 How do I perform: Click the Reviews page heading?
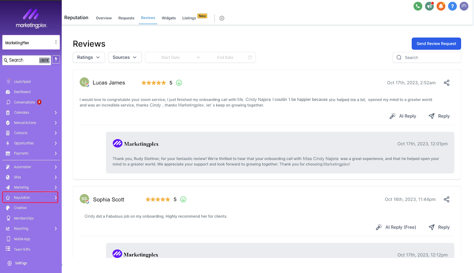[89, 44]
